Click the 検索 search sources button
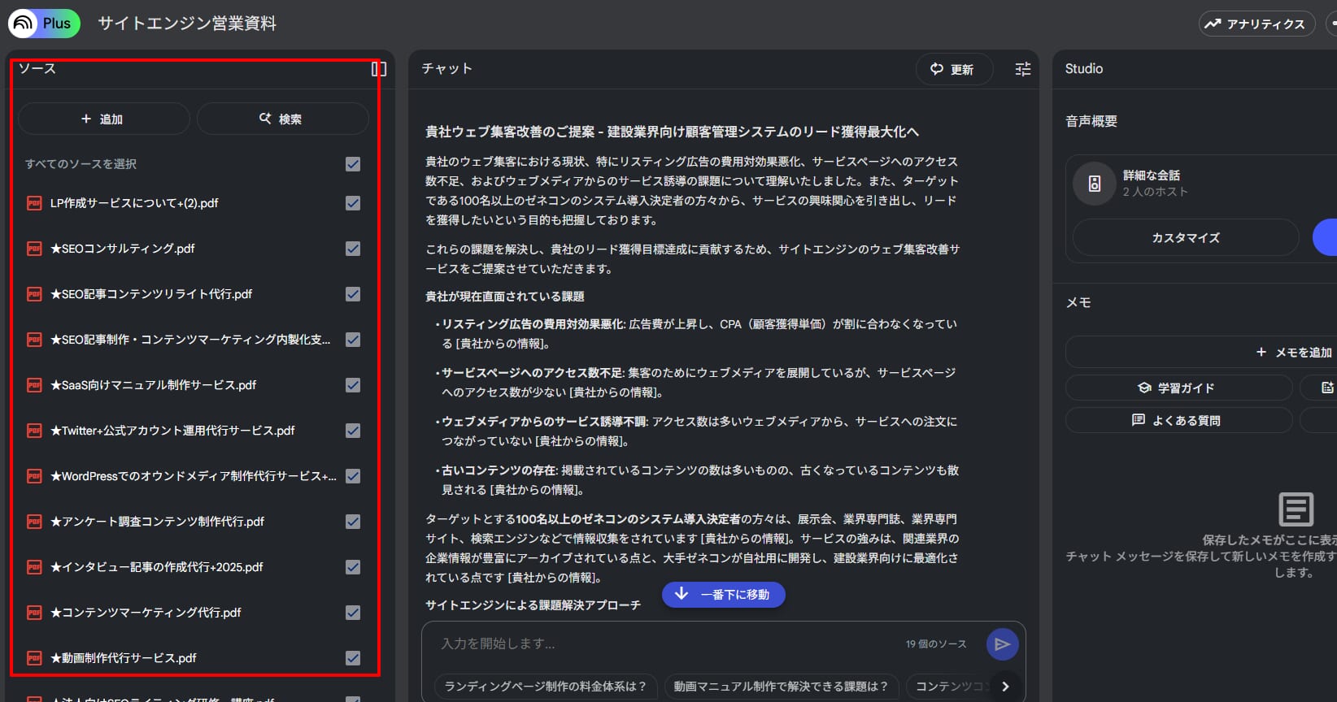The image size is (1337, 702). (282, 119)
